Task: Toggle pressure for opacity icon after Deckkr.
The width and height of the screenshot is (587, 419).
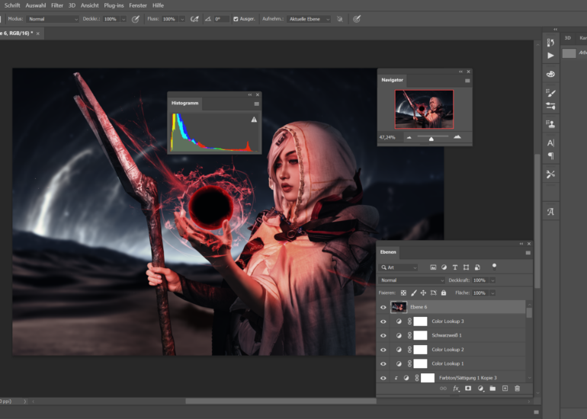Action: [136, 19]
